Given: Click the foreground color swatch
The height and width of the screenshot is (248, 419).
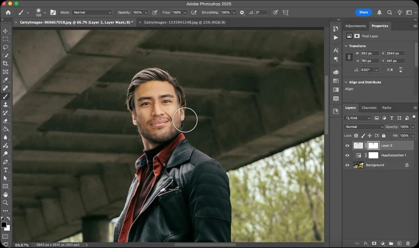Looking at the screenshot, I should [x=4, y=225].
